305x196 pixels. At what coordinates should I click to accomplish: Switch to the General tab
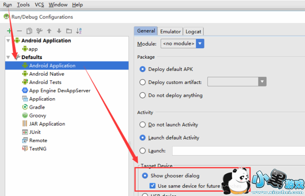(x=146, y=31)
